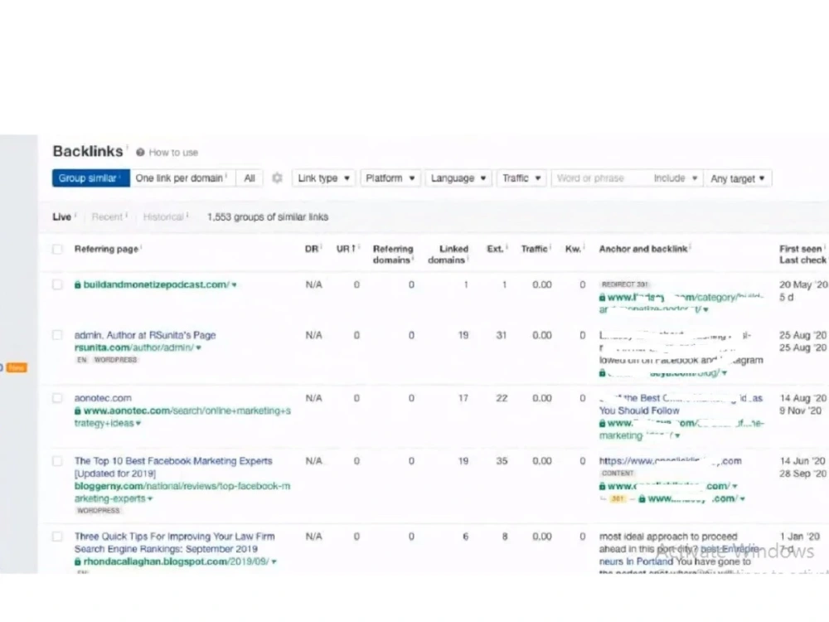The width and height of the screenshot is (829, 622).
Task: Click the WORDPRESS tag under rsunita.com
Action: [x=115, y=360]
